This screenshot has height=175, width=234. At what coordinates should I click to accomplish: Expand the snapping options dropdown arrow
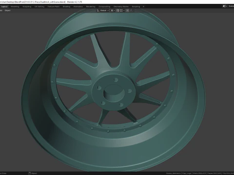[x=124, y=11]
